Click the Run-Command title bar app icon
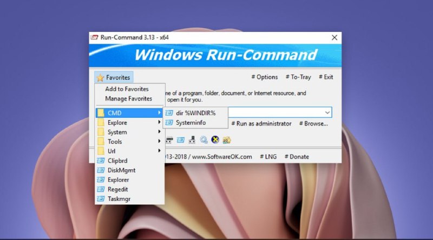The image size is (433, 240). [x=94, y=37]
